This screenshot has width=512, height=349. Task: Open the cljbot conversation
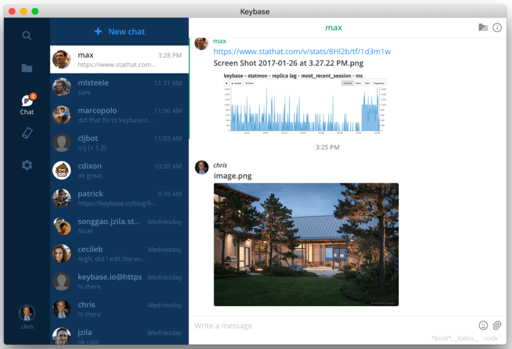tap(119, 142)
